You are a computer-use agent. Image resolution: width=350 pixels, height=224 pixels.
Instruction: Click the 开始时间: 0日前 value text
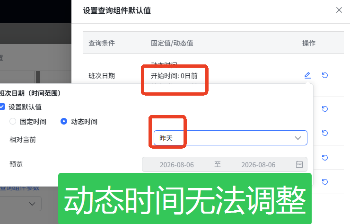click(174, 76)
